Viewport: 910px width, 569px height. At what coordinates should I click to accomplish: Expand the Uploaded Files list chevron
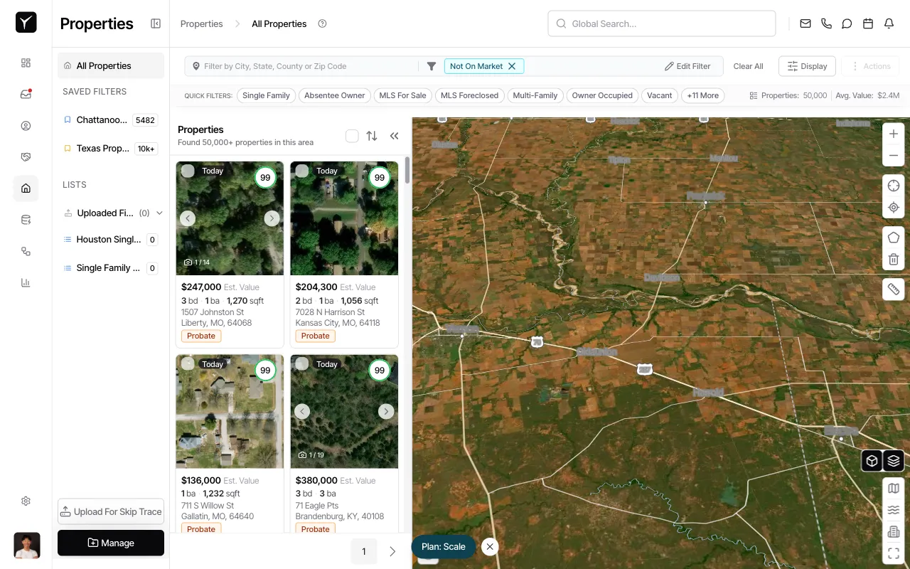(159, 213)
